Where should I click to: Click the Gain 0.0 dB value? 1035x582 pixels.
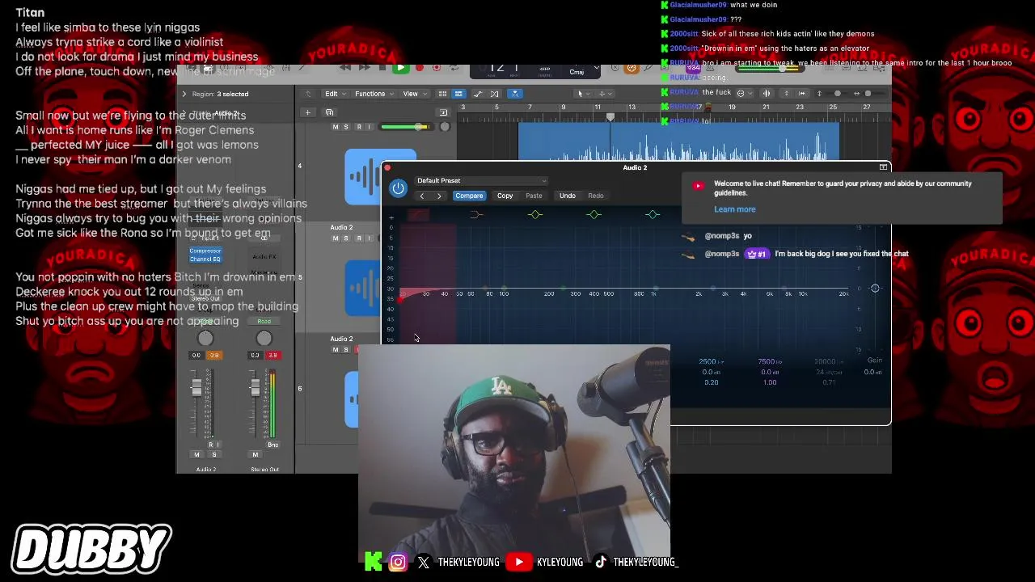873,372
